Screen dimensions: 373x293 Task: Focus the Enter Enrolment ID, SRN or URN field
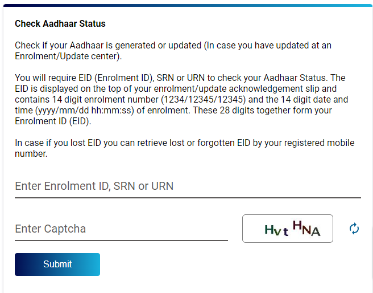tap(188, 186)
